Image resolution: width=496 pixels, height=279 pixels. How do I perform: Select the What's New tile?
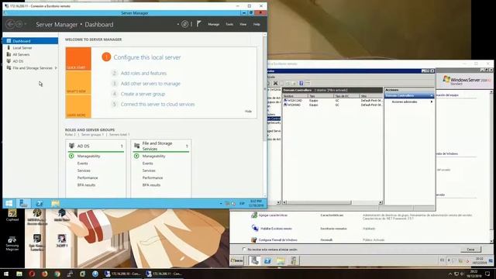[x=78, y=82]
